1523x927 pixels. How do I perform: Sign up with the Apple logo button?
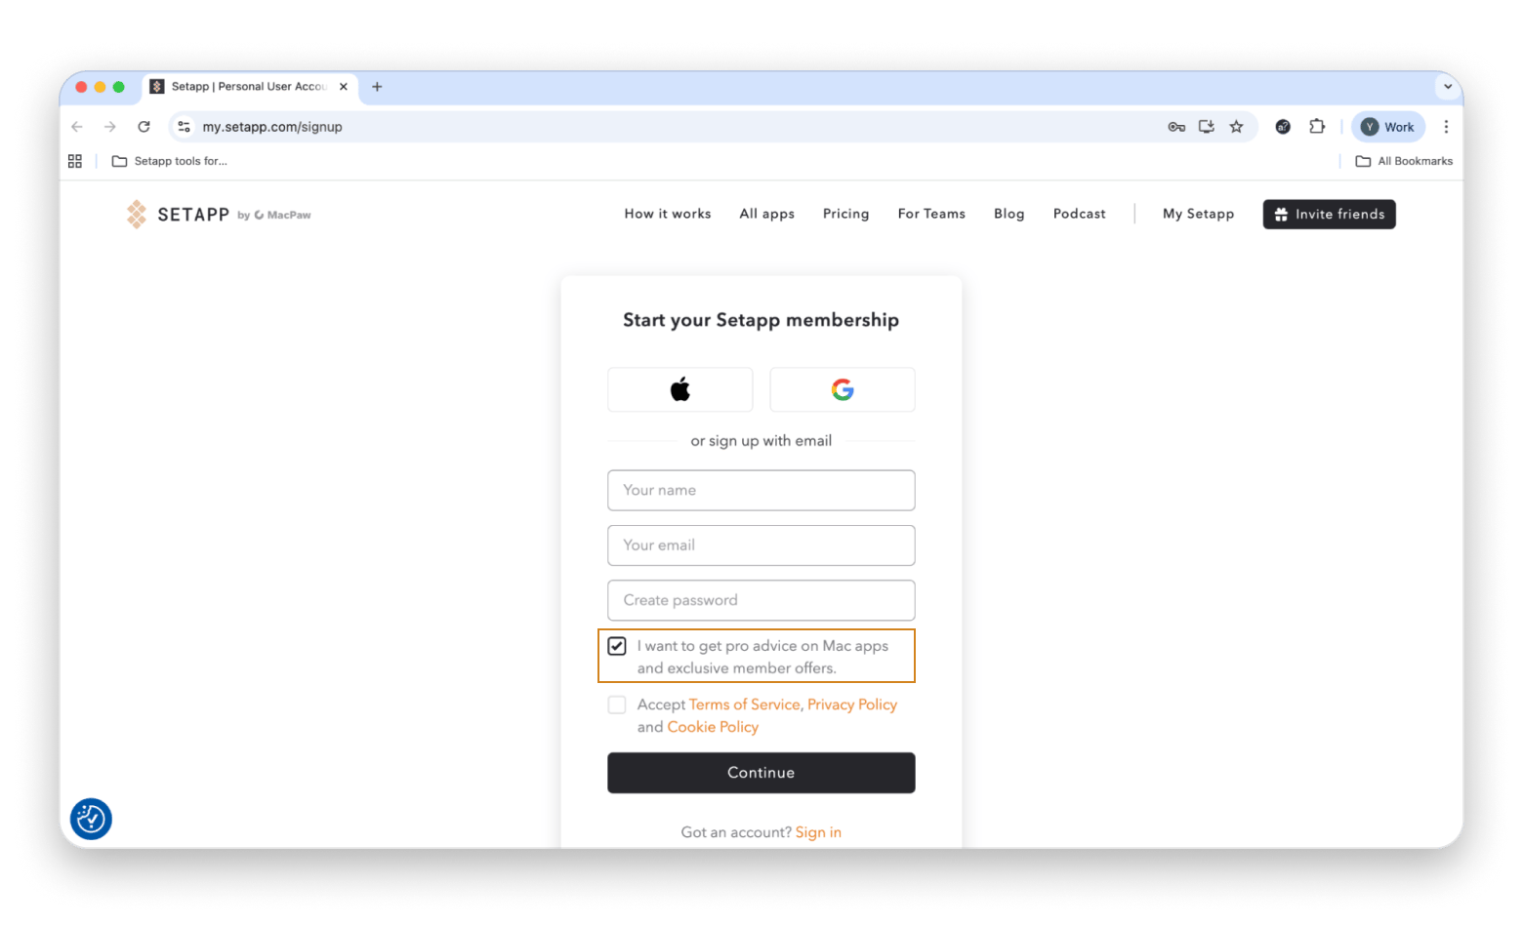point(679,389)
